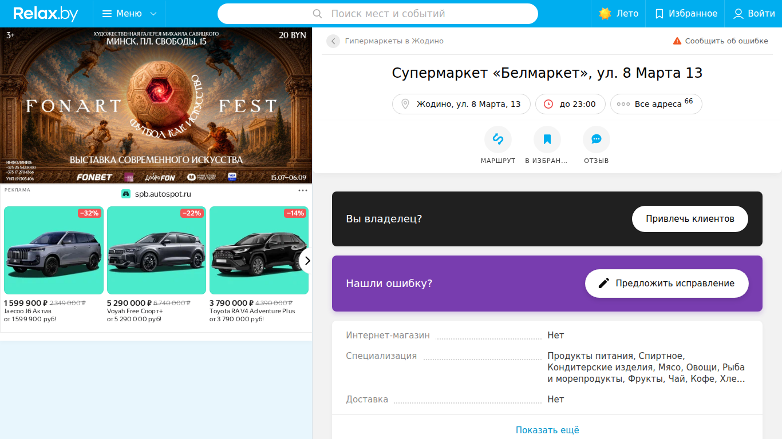The image size is (782, 439).
Task: Click the Relax.by logo
Action: (46, 14)
